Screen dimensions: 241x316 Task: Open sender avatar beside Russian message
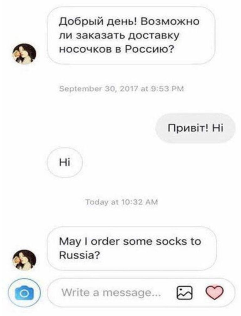point(24,54)
